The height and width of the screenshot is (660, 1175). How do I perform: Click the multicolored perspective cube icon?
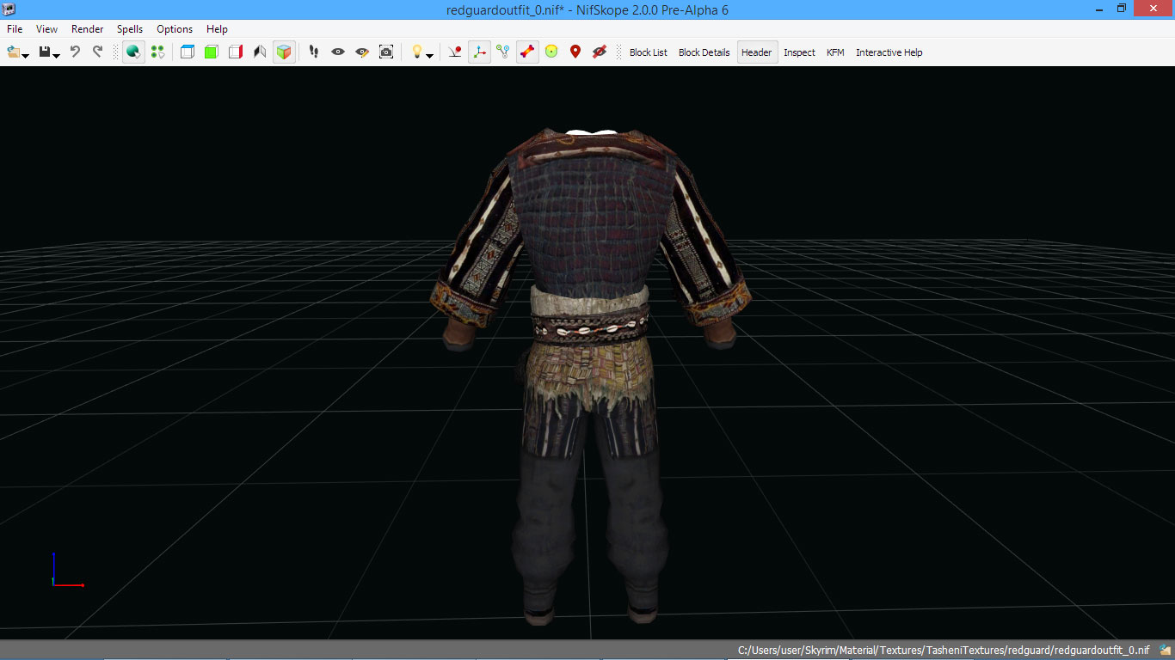[284, 52]
